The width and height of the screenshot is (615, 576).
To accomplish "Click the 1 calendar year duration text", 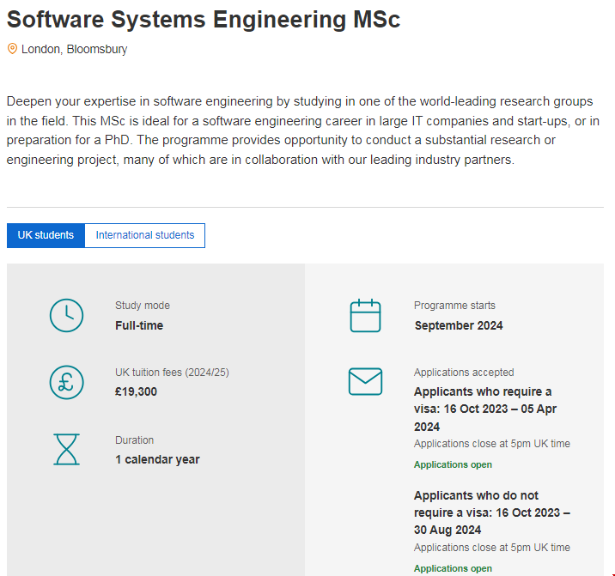I will tap(157, 459).
